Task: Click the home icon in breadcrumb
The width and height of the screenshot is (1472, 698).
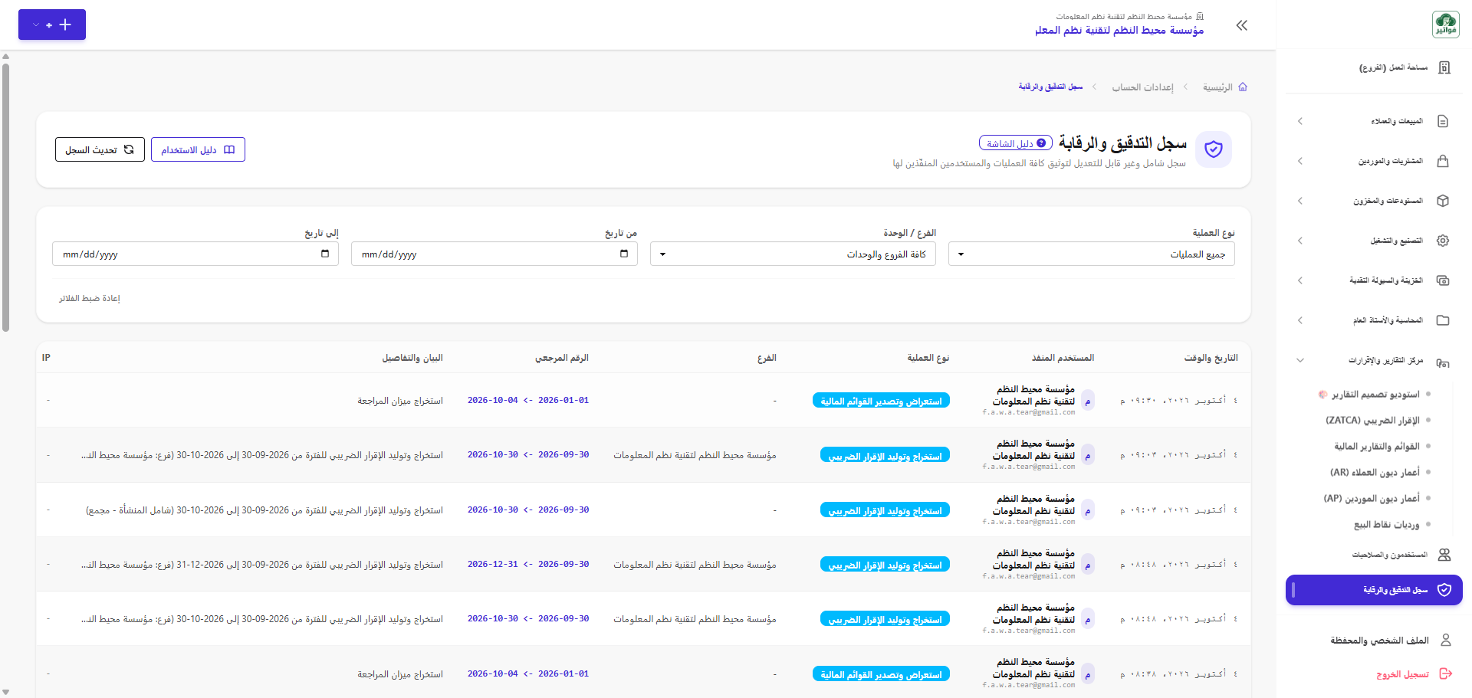Action: 1243,87
